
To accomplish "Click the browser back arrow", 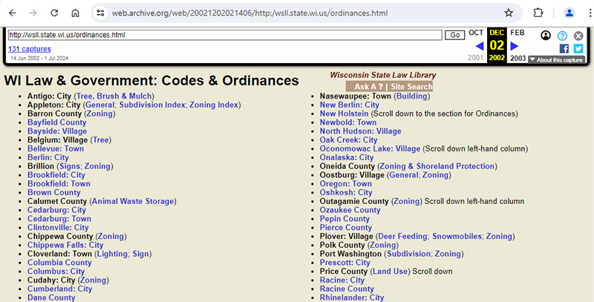I will [13, 13].
